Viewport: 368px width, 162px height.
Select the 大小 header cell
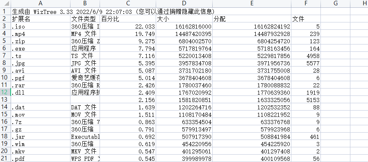click(184, 19)
